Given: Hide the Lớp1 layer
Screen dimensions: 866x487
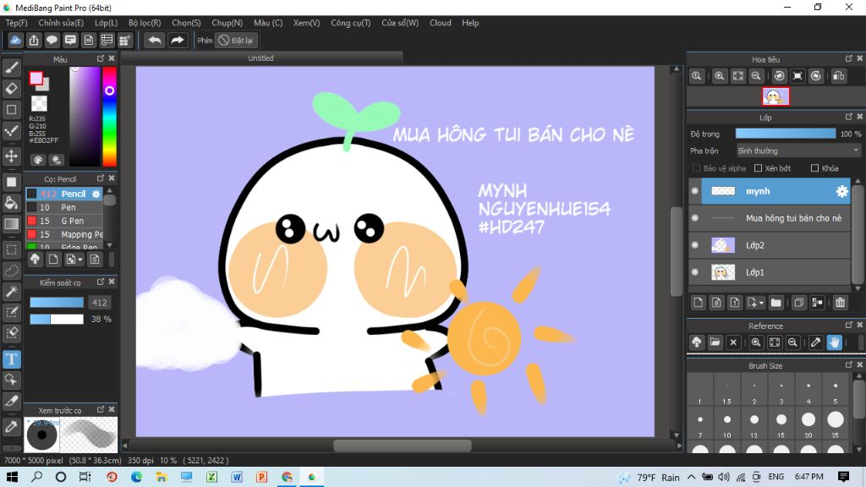Looking at the screenshot, I should (695, 272).
